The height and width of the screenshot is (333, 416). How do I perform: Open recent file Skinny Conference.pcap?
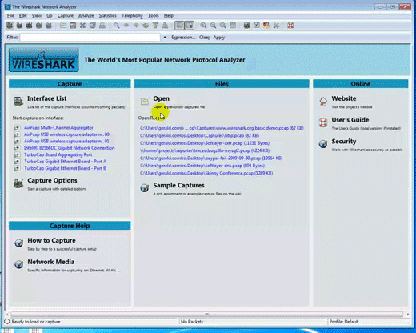click(206, 173)
